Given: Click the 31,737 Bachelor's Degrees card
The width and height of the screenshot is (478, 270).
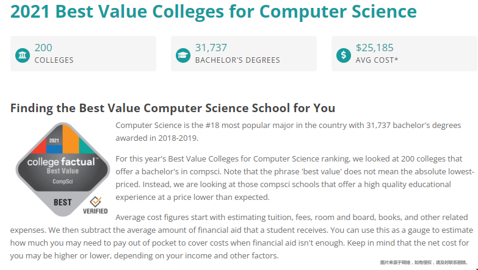Looking at the screenshot, I should pos(244,54).
